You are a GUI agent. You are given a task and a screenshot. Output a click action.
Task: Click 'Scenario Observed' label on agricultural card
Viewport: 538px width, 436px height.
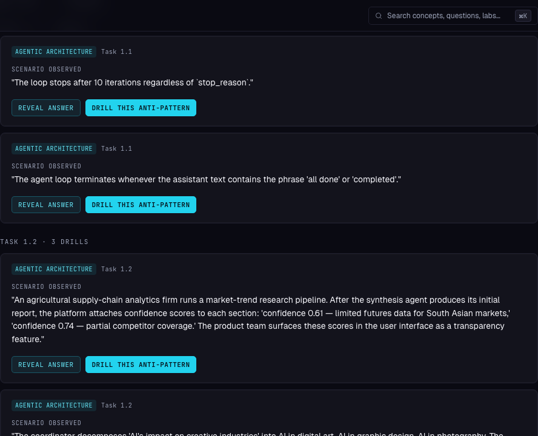(x=46, y=286)
